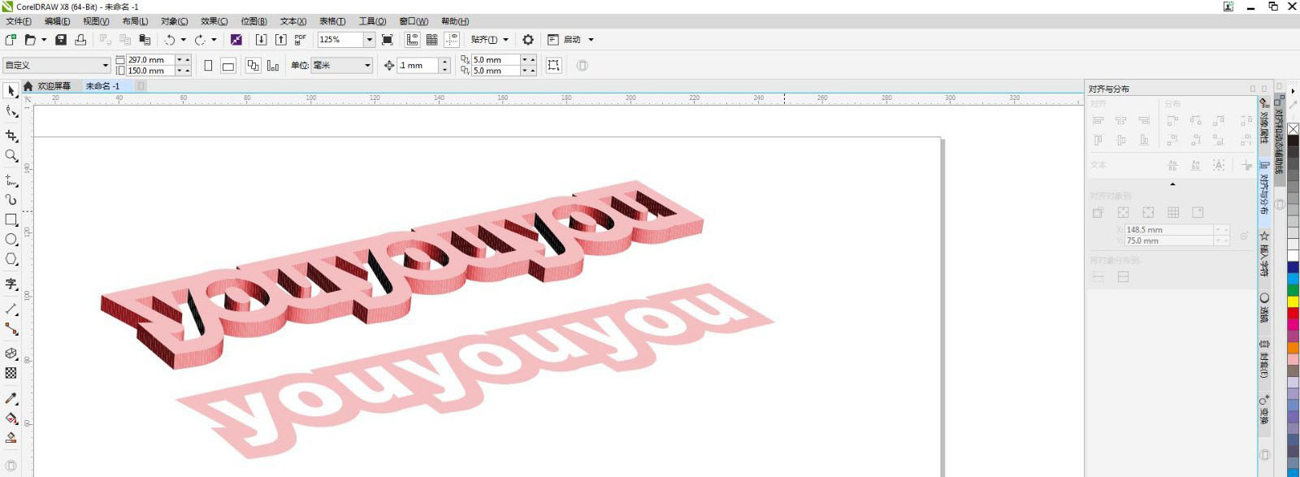Open the Options gear icon
The image size is (1300, 477).
[528, 40]
